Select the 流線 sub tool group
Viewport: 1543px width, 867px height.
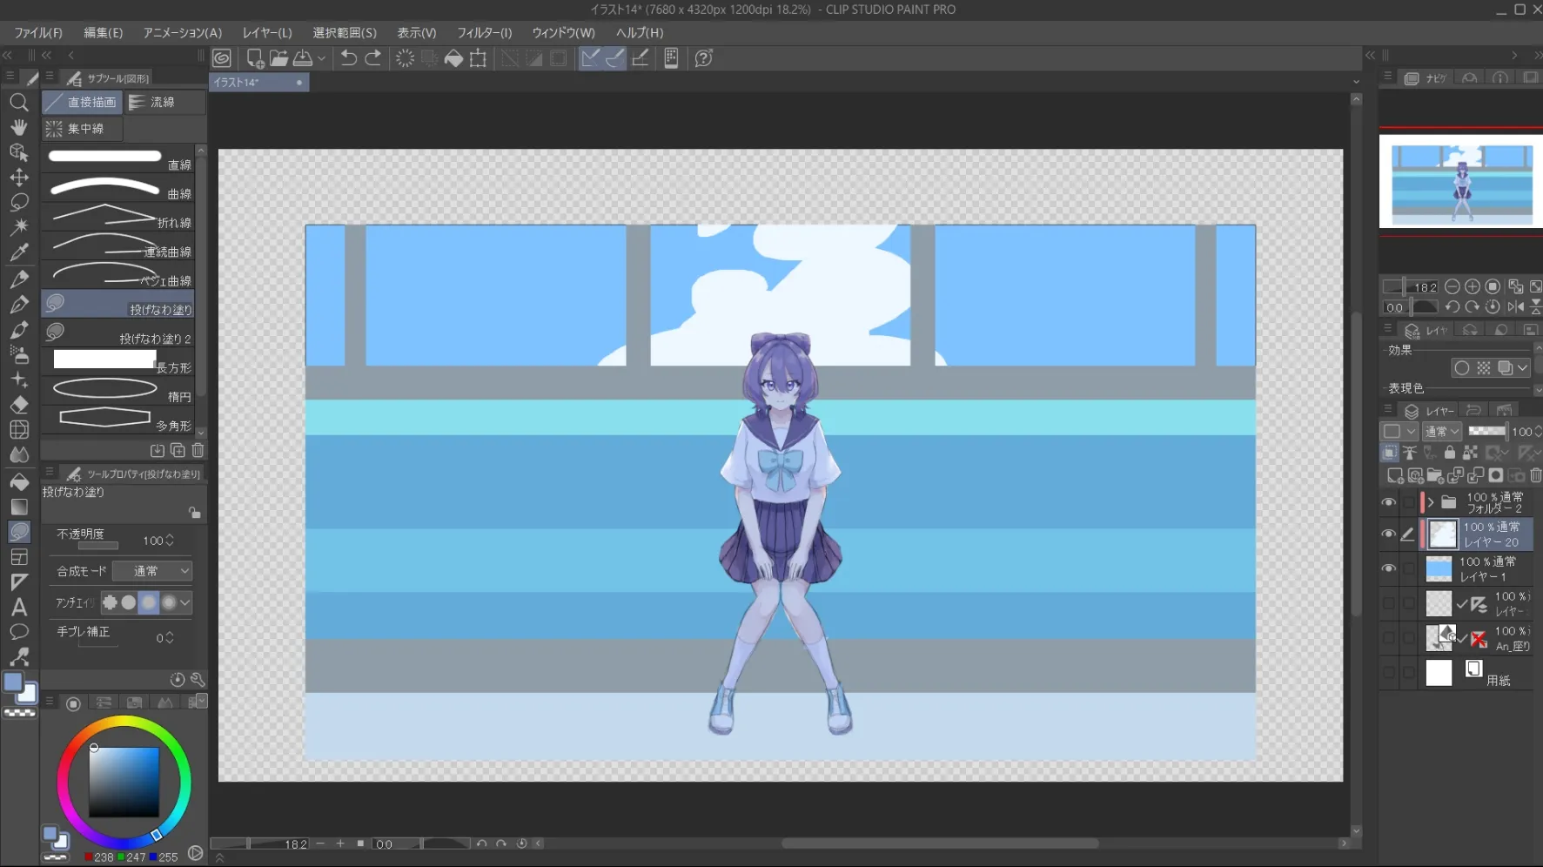click(164, 103)
